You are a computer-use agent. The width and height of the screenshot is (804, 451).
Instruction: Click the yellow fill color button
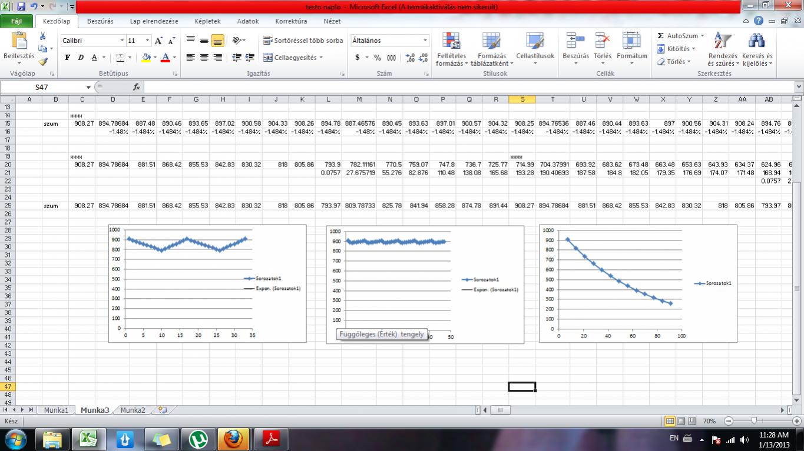point(146,58)
